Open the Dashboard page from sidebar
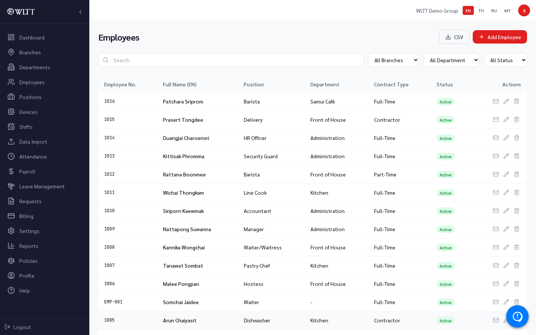Screen dimensions: 536x335 [x=45, y=38]
